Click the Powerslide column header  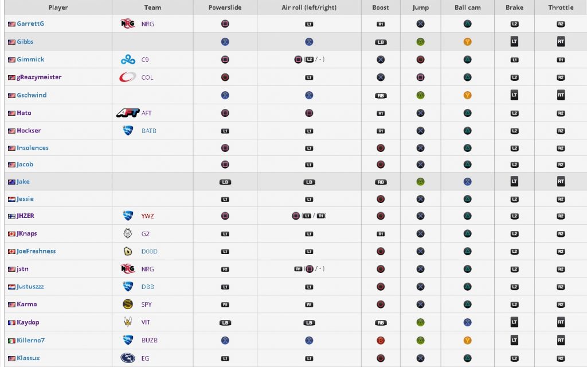coord(225,7)
